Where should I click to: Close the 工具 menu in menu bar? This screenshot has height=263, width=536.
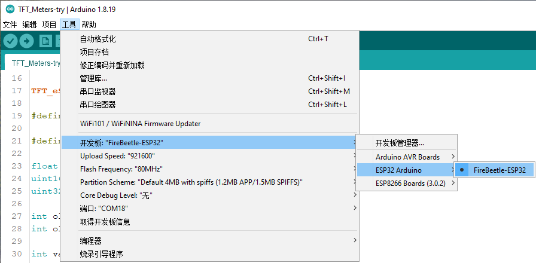coord(69,25)
